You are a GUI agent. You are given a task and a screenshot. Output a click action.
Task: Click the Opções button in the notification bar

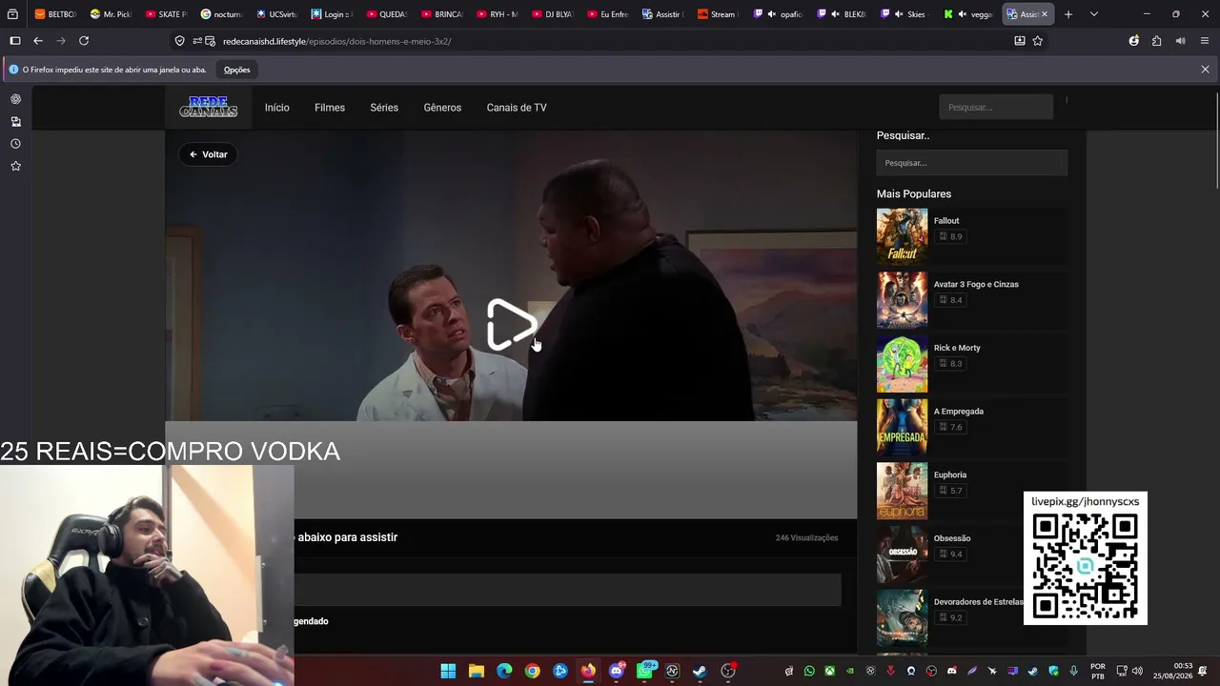(236, 70)
